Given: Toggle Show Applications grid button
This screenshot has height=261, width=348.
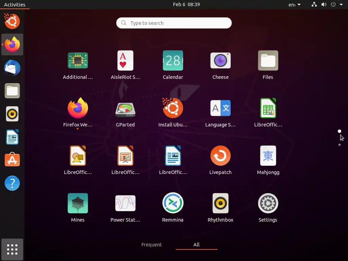Looking at the screenshot, I should click(12, 249).
